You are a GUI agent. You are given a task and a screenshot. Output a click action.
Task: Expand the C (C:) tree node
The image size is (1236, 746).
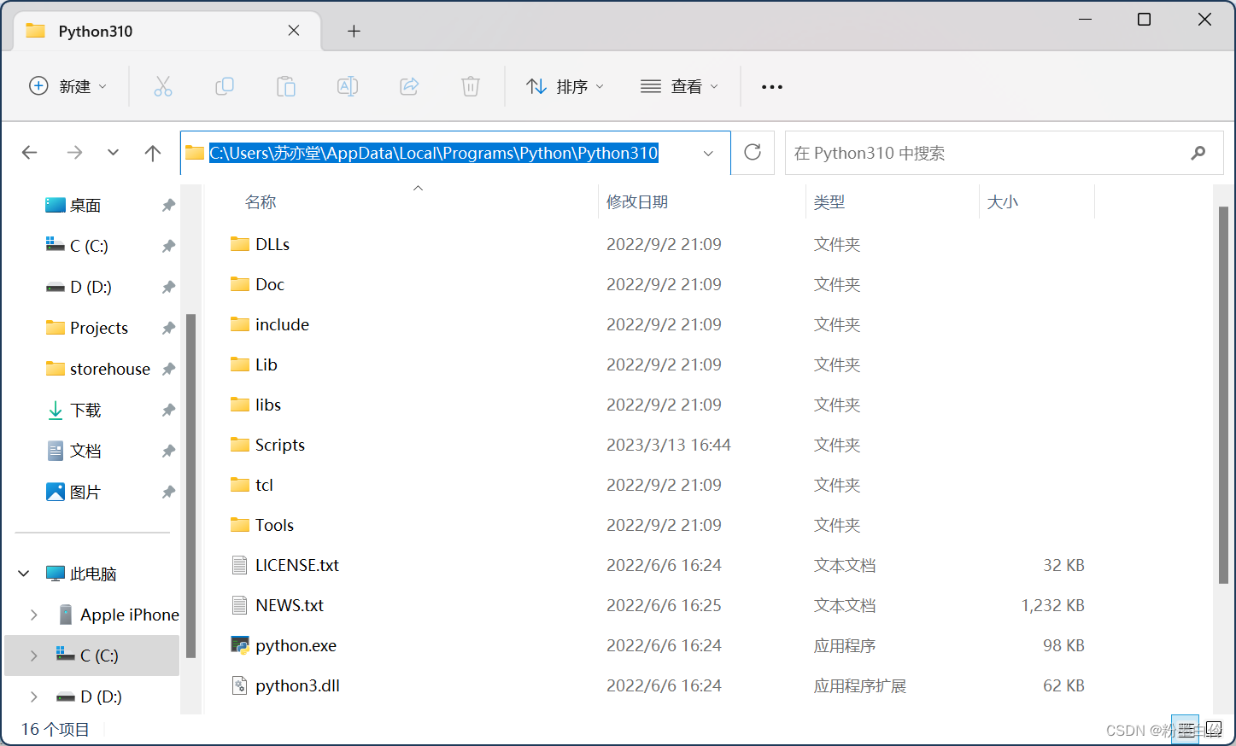click(x=33, y=656)
